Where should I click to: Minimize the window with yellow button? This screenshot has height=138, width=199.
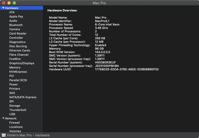tap(9, 3)
